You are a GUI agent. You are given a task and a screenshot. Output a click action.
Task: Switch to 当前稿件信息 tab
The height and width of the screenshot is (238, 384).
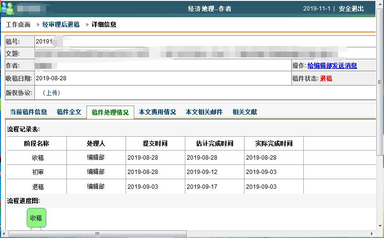[28, 112]
